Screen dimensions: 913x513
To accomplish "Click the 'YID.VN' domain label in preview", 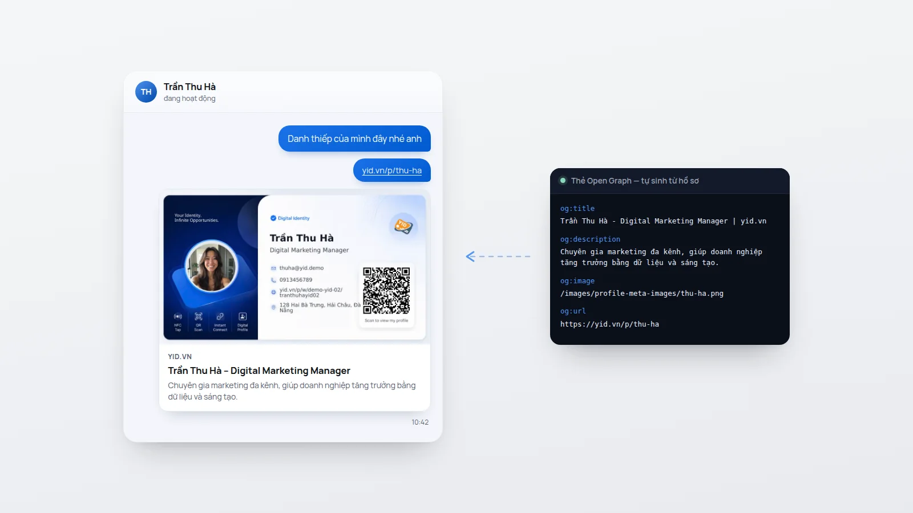I will (x=180, y=357).
